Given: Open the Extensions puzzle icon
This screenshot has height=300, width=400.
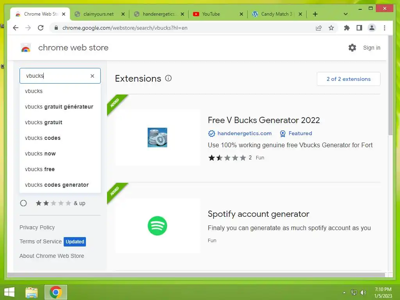Looking at the screenshot, I should pyautogui.click(x=347, y=28).
